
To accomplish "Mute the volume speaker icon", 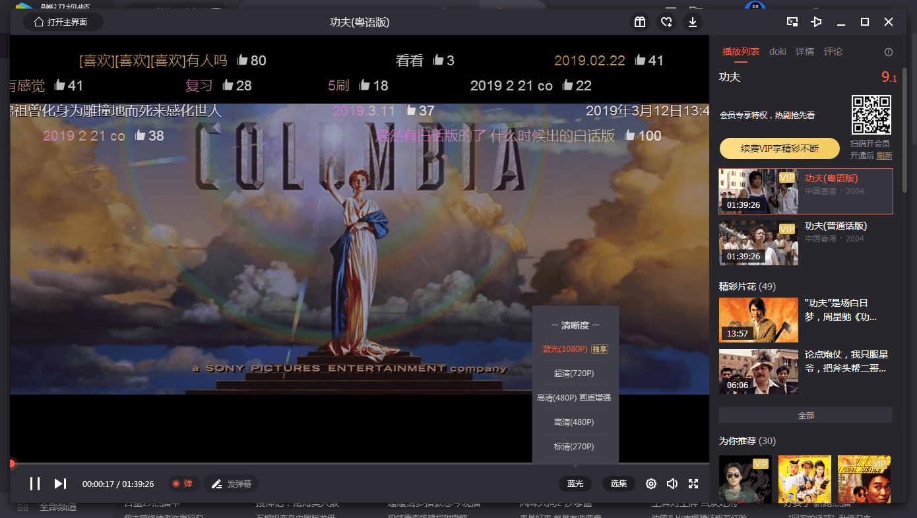I will pyautogui.click(x=672, y=484).
